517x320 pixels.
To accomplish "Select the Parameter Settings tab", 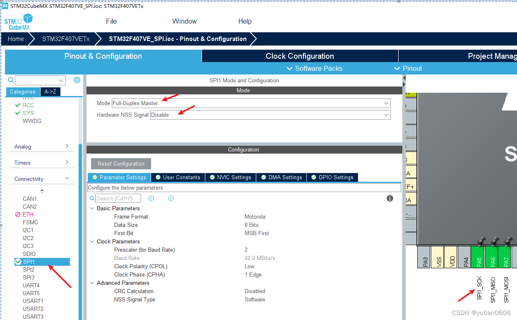I will [119, 177].
